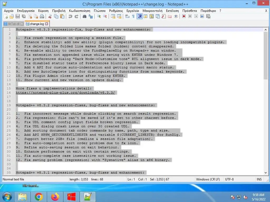Zoom in using the magnifier icon
The width and height of the screenshot is (270, 202).
click(x=99, y=16)
